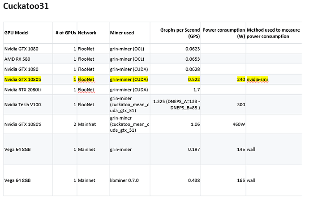This screenshot has height=200, width=309.
Task: Click the AMD RX 580 cell
Action: coord(17,59)
